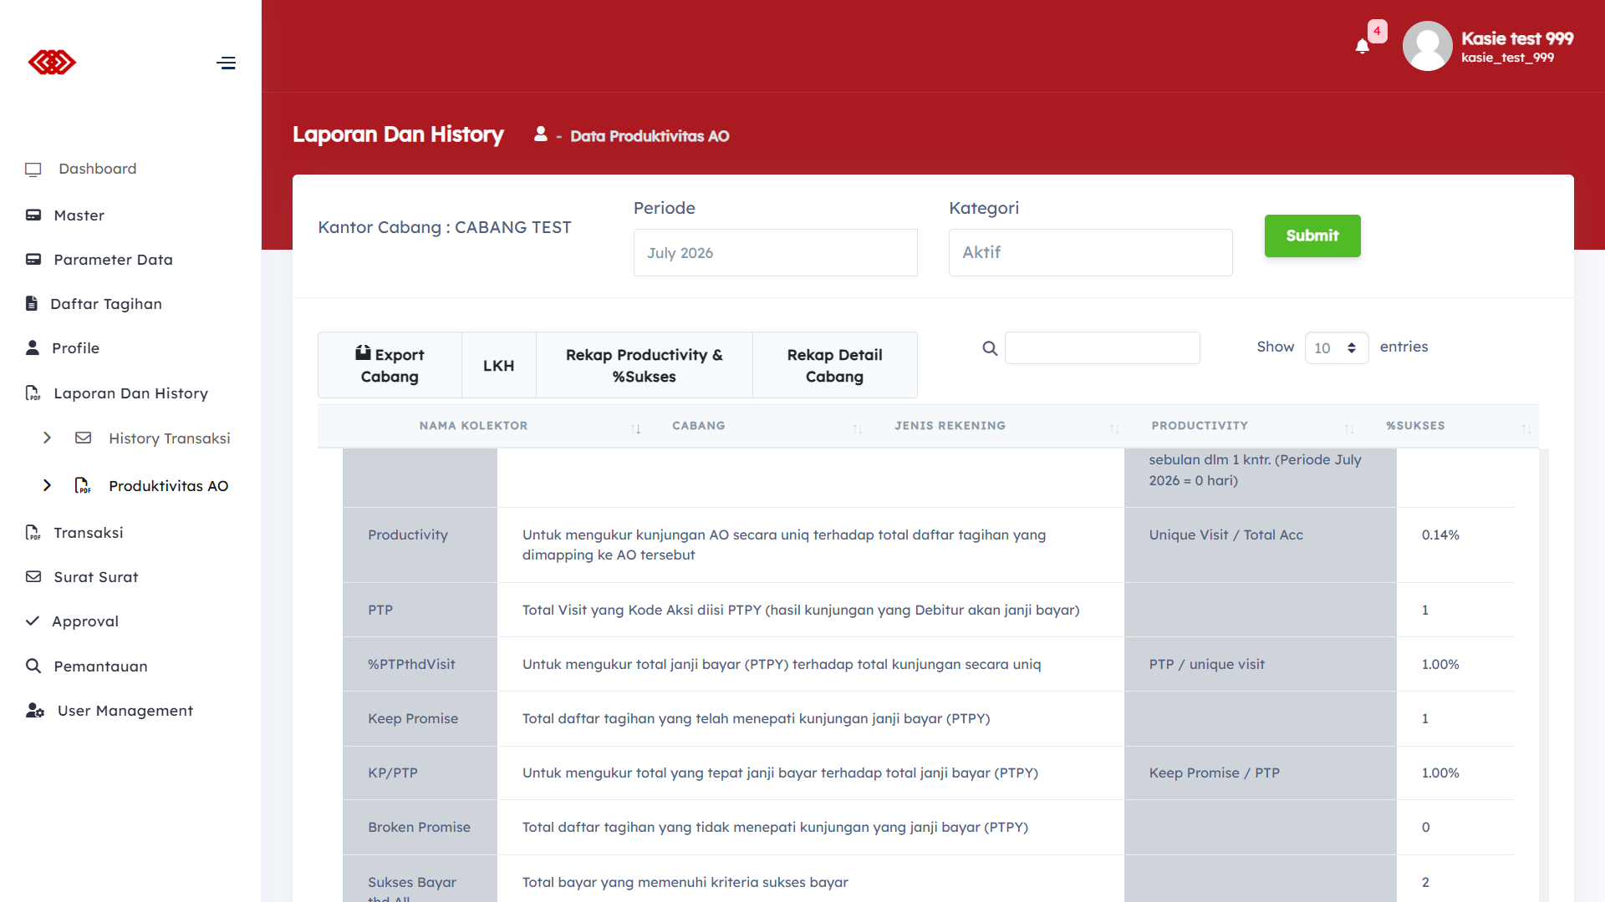Click the Profile person icon

click(33, 347)
